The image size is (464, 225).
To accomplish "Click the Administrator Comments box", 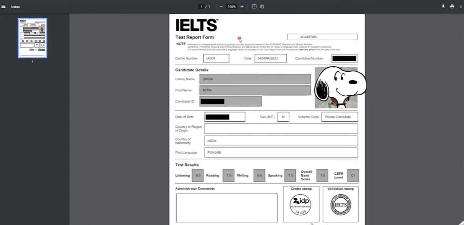I will click(x=227, y=208).
